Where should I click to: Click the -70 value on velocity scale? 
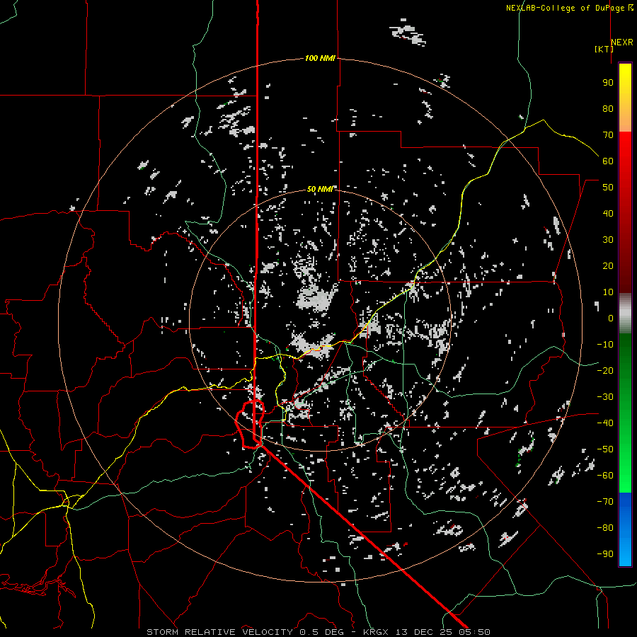(605, 502)
